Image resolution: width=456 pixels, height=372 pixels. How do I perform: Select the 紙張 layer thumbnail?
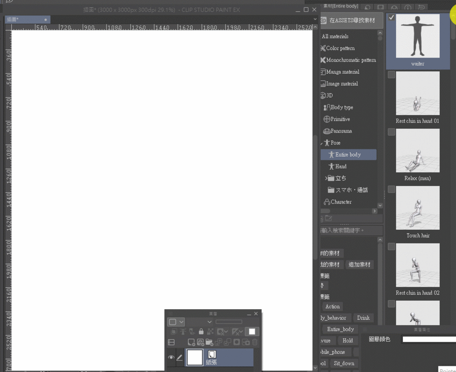(x=195, y=357)
